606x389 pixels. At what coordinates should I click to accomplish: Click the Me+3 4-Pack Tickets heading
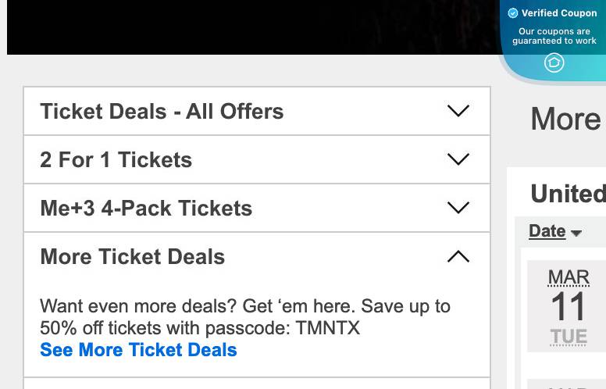pyautogui.click(x=146, y=208)
